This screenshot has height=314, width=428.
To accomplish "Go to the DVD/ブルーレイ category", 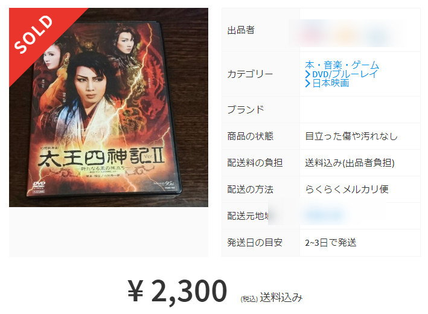I will tap(345, 74).
